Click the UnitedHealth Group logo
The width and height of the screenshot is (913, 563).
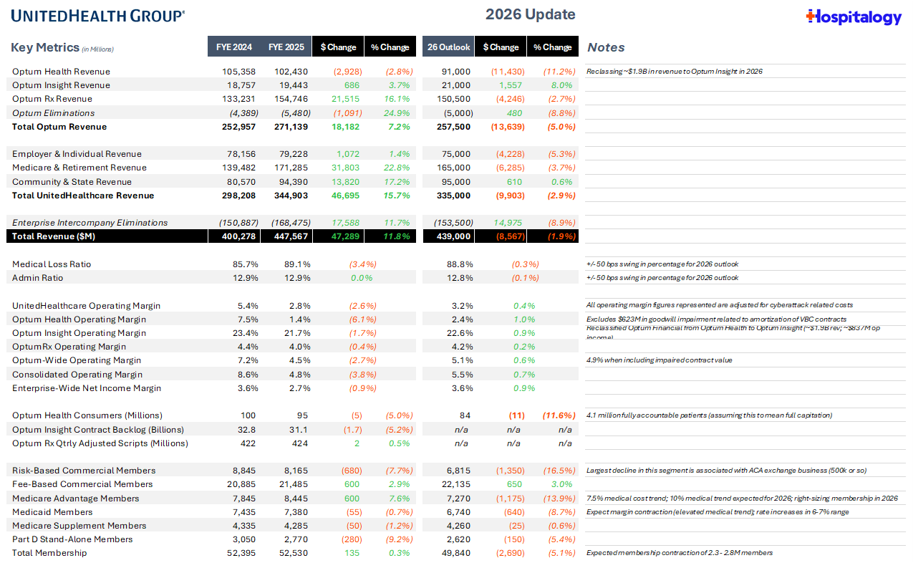click(98, 15)
